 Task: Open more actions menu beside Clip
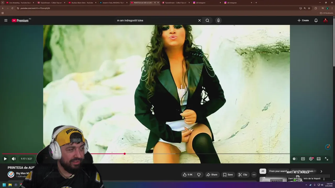[x=254, y=175]
